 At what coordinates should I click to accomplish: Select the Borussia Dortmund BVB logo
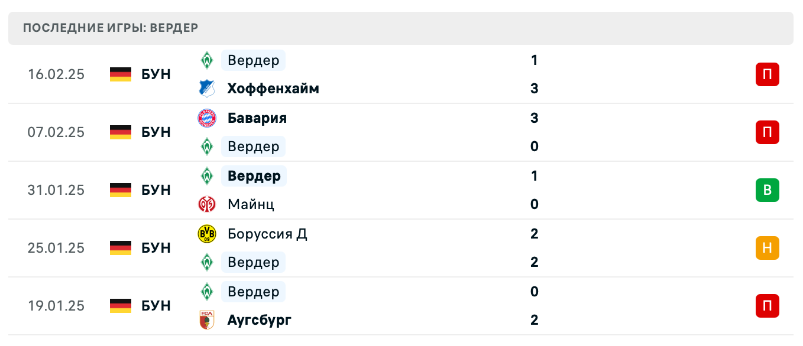208,233
